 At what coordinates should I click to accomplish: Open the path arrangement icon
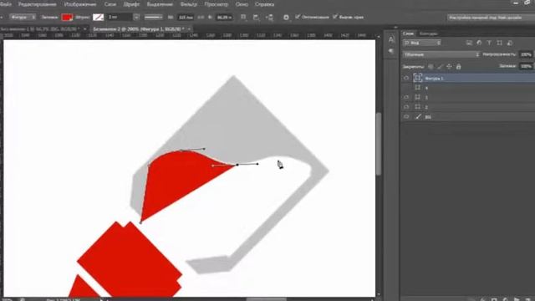269,17
